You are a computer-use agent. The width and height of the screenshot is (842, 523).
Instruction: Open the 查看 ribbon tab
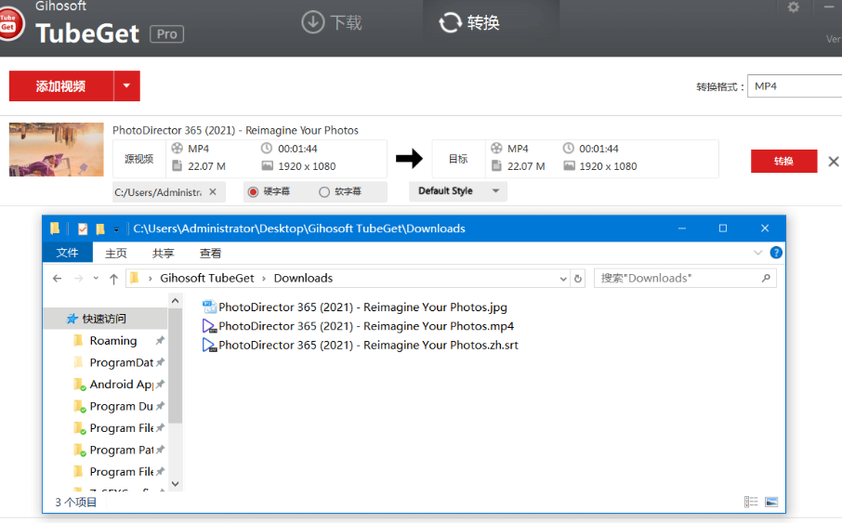click(x=210, y=253)
